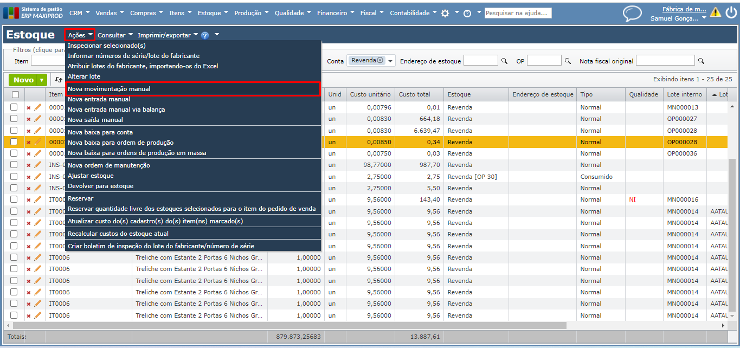Open the Conta filter dropdown arrow
The height and width of the screenshot is (348, 740).
click(x=390, y=61)
